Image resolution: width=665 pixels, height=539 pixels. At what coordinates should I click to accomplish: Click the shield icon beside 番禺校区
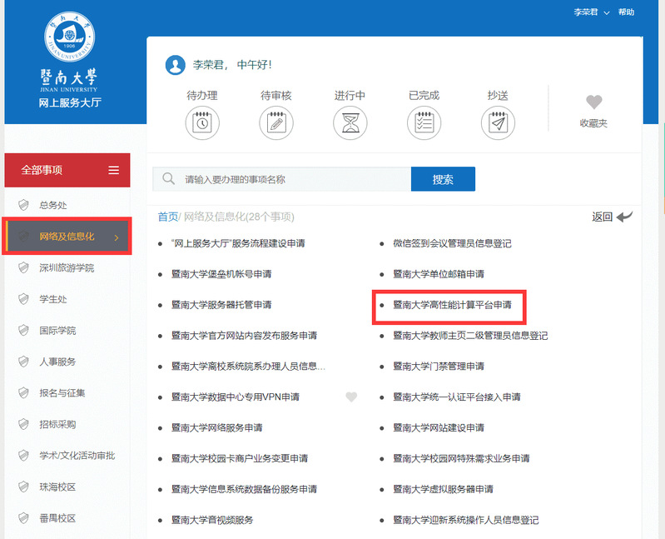point(24,518)
